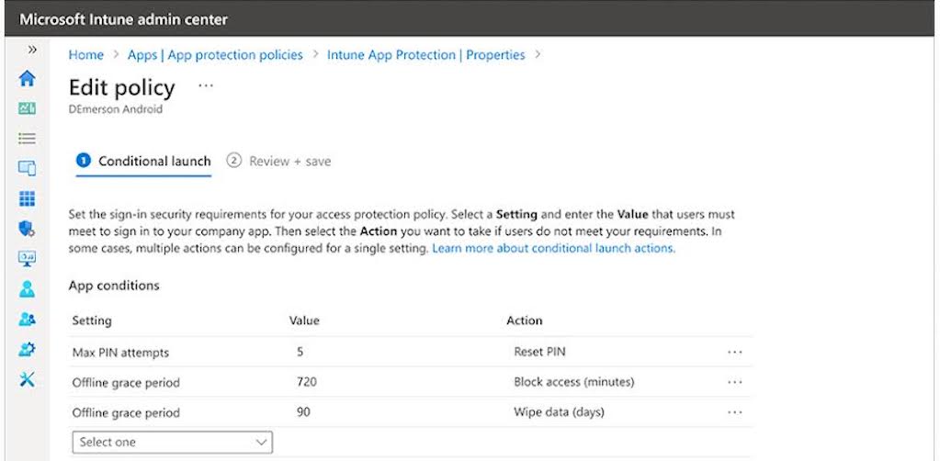
Task: Open Tenant administration gear icon
Action: tap(27, 350)
